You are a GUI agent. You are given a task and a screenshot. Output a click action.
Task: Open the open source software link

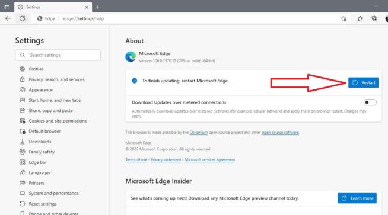(x=281, y=133)
